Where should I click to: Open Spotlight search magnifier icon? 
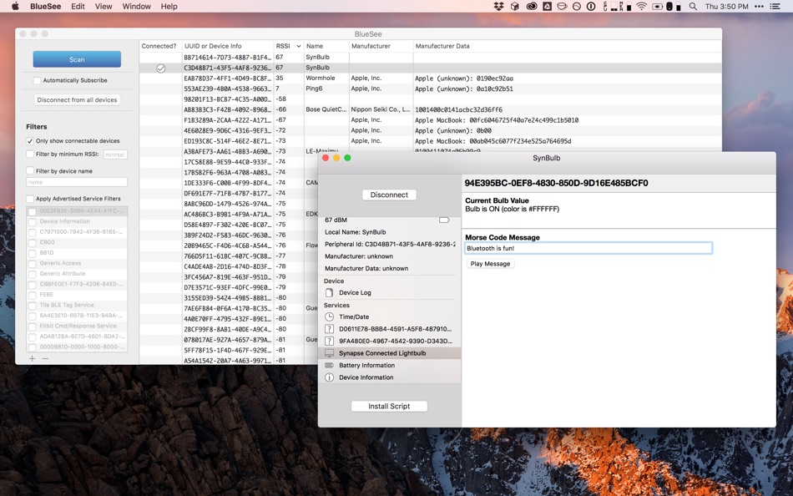click(693, 7)
